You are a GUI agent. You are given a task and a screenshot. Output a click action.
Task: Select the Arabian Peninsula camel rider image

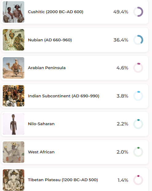tap(14, 68)
